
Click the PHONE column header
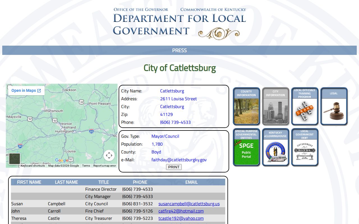(140, 182)
